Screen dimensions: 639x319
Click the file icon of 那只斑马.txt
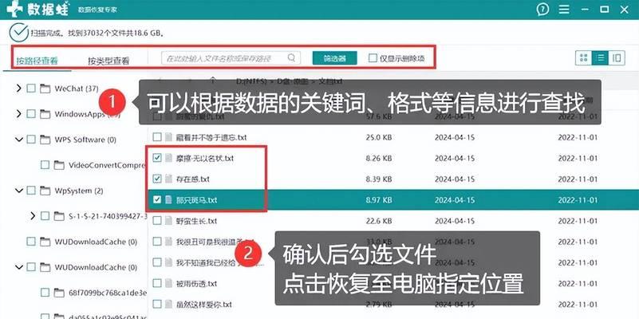tap(168, 200)
